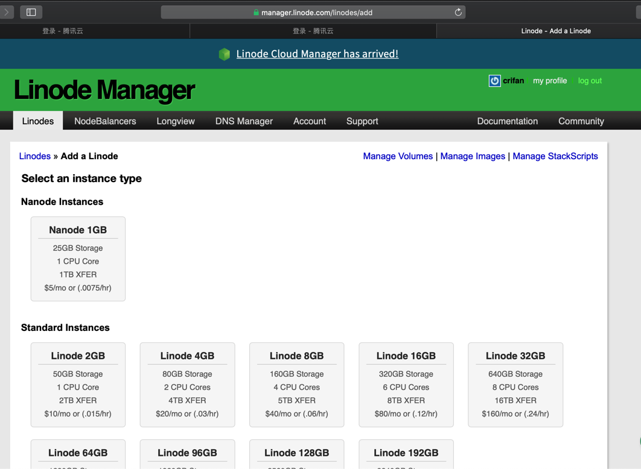Viewport: 641px width, 469px height.
Task: Open the Manage Images link
Action: pos(473,156)
